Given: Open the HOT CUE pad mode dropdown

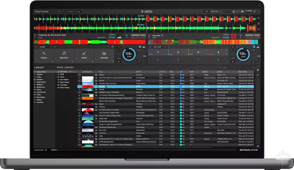Looking at the screenshot, I should pyautogui.click(x=159, y=47).
